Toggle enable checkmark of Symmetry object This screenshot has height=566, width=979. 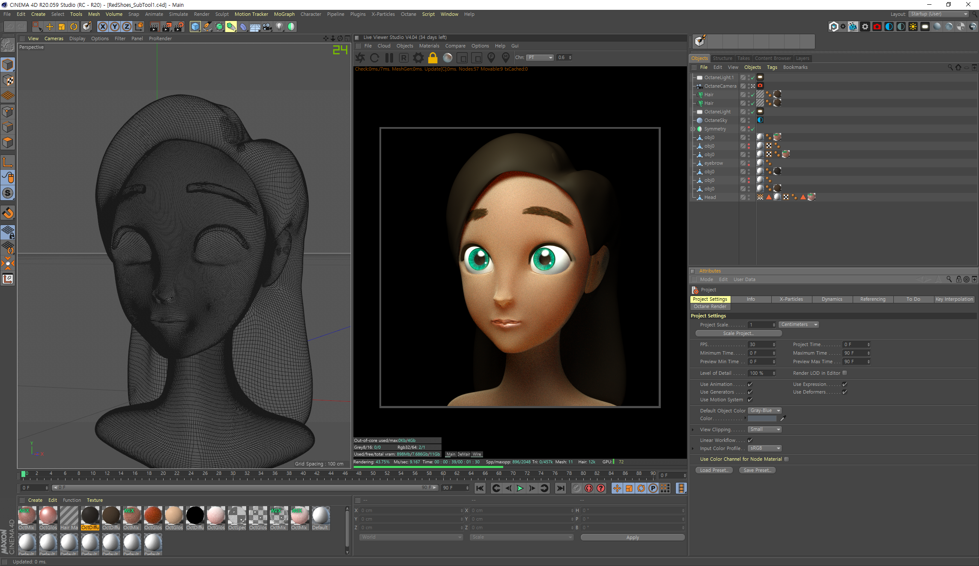[x=752, y=129]
